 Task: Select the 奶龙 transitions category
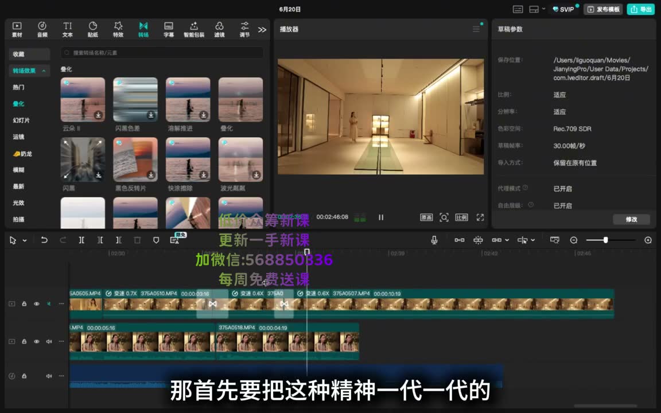pos(23,154)
